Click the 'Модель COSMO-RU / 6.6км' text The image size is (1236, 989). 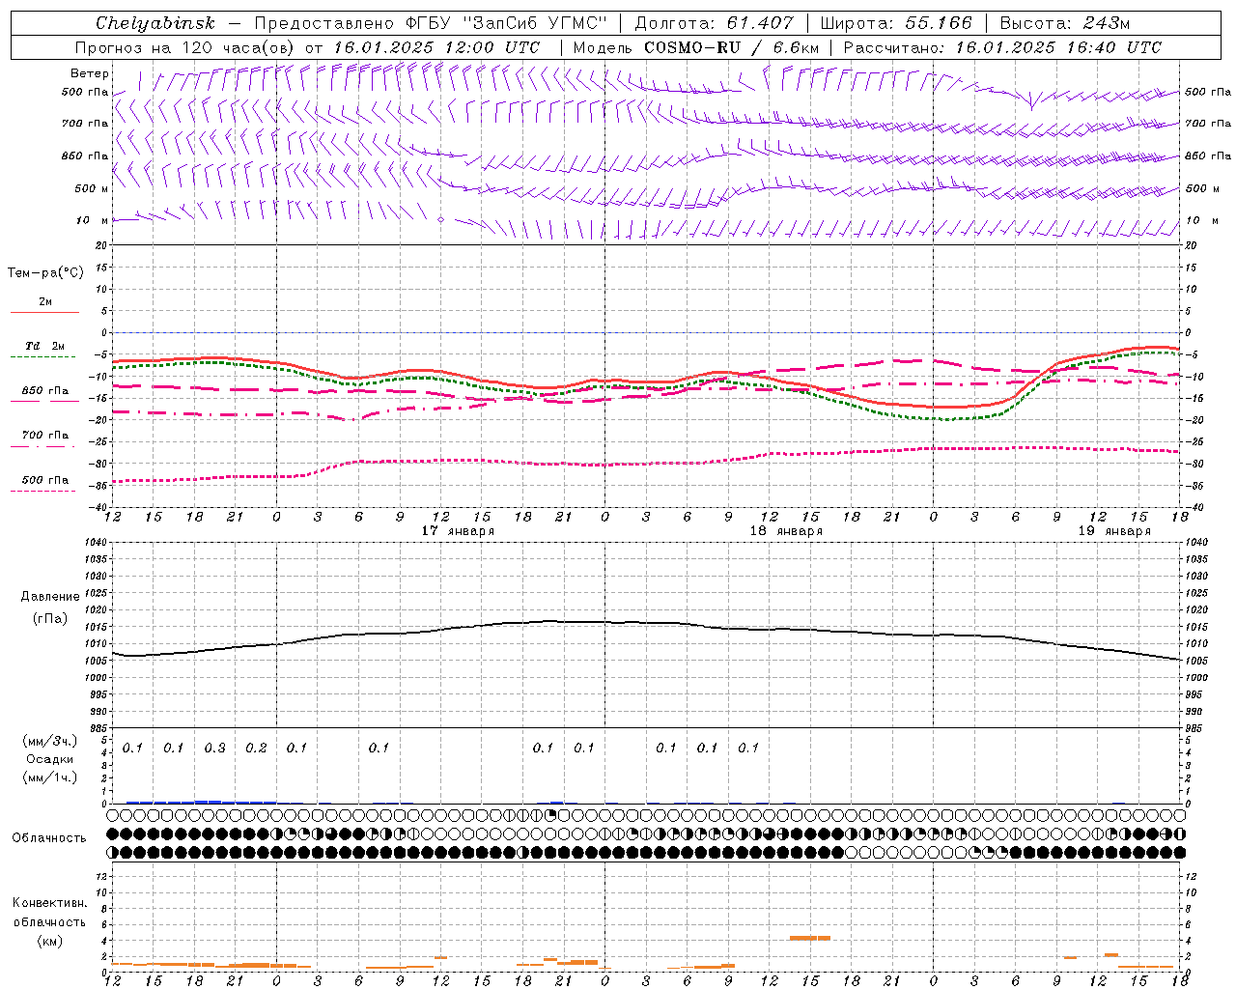(x=695, y=47)
